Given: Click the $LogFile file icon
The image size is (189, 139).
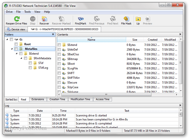Looking at the screenshot, I should point(64,68).
